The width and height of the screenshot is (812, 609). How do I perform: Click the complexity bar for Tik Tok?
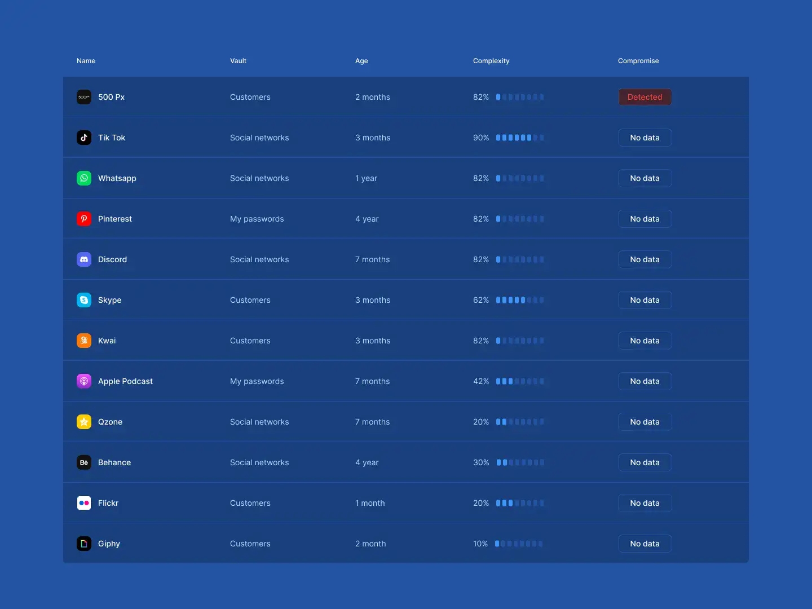click(x=520, y=138)
